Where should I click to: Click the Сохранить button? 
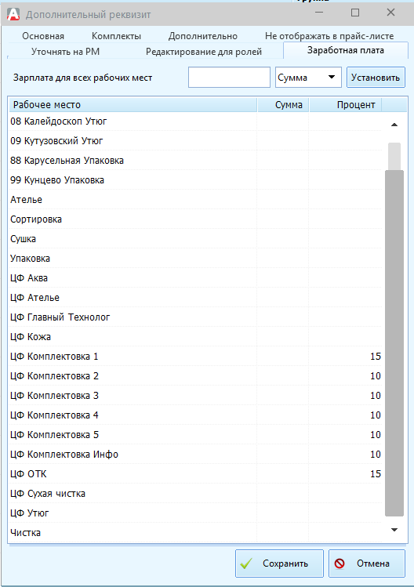tap(279, 563)
